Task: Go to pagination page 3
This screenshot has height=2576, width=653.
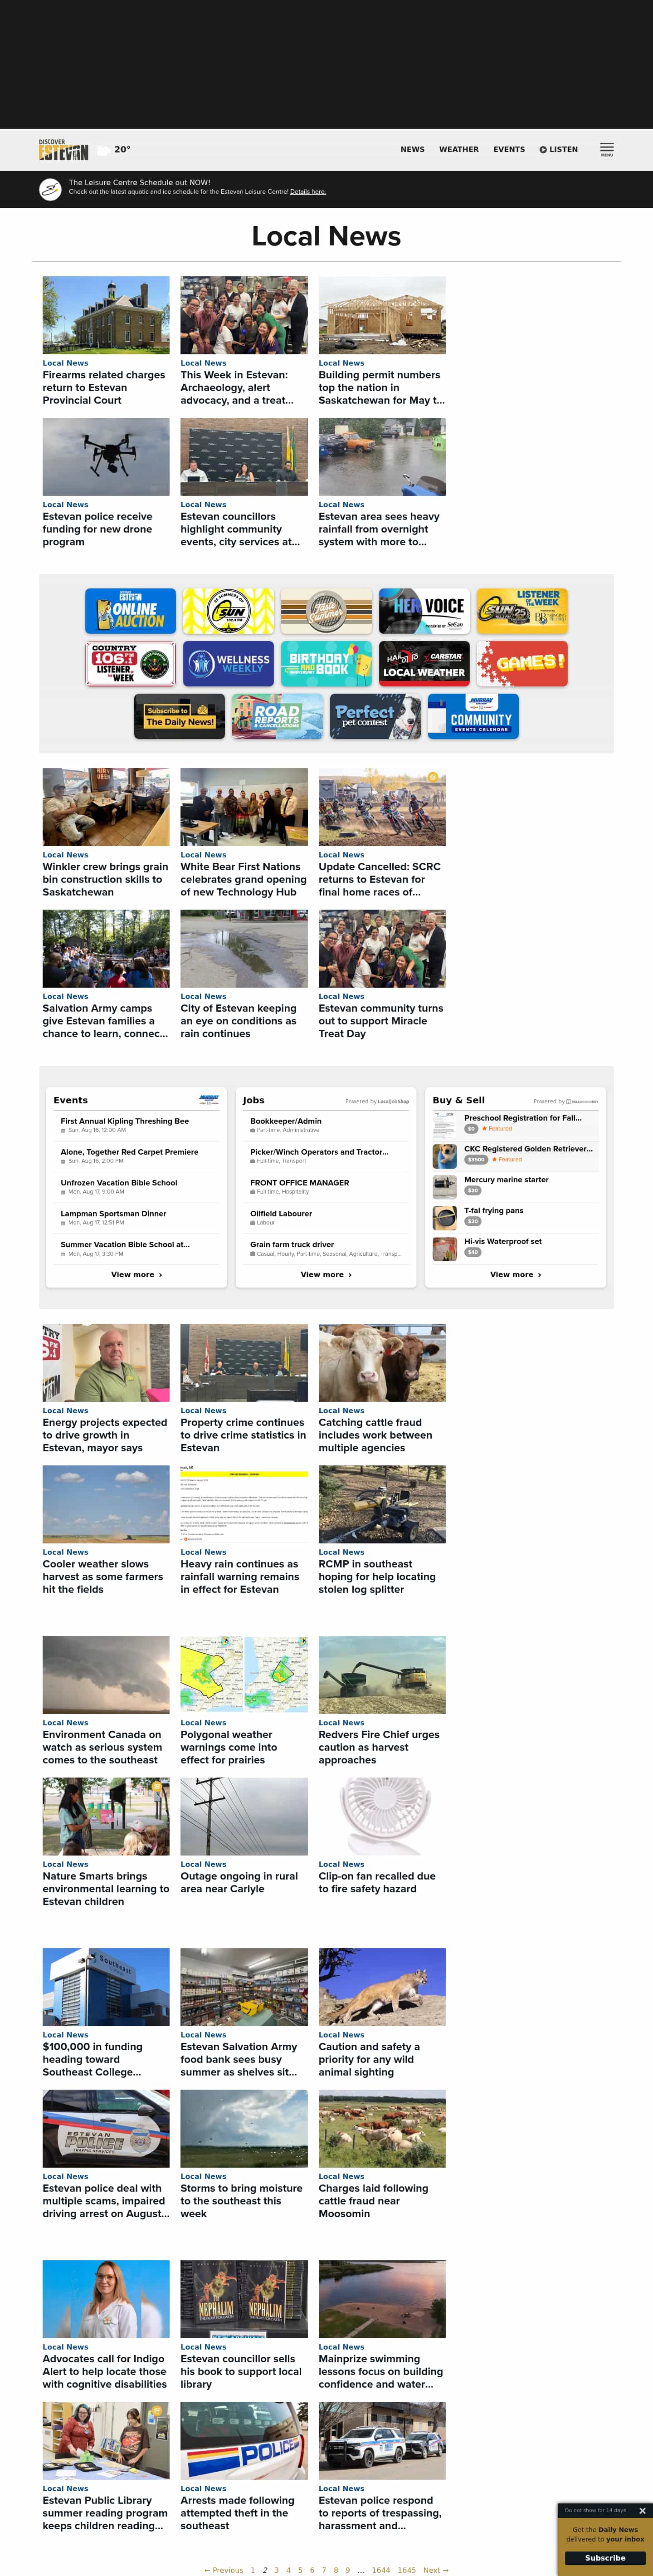Action: coord(276,2569)
